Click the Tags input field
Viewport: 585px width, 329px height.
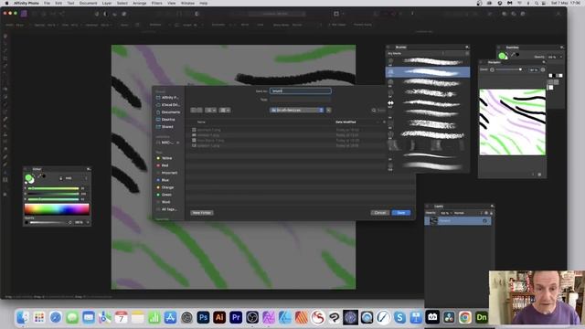click(301, 100)
